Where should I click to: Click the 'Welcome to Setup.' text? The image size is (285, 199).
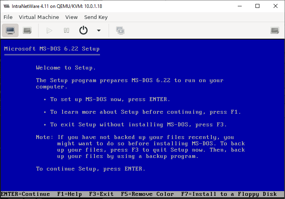point(66,68)
